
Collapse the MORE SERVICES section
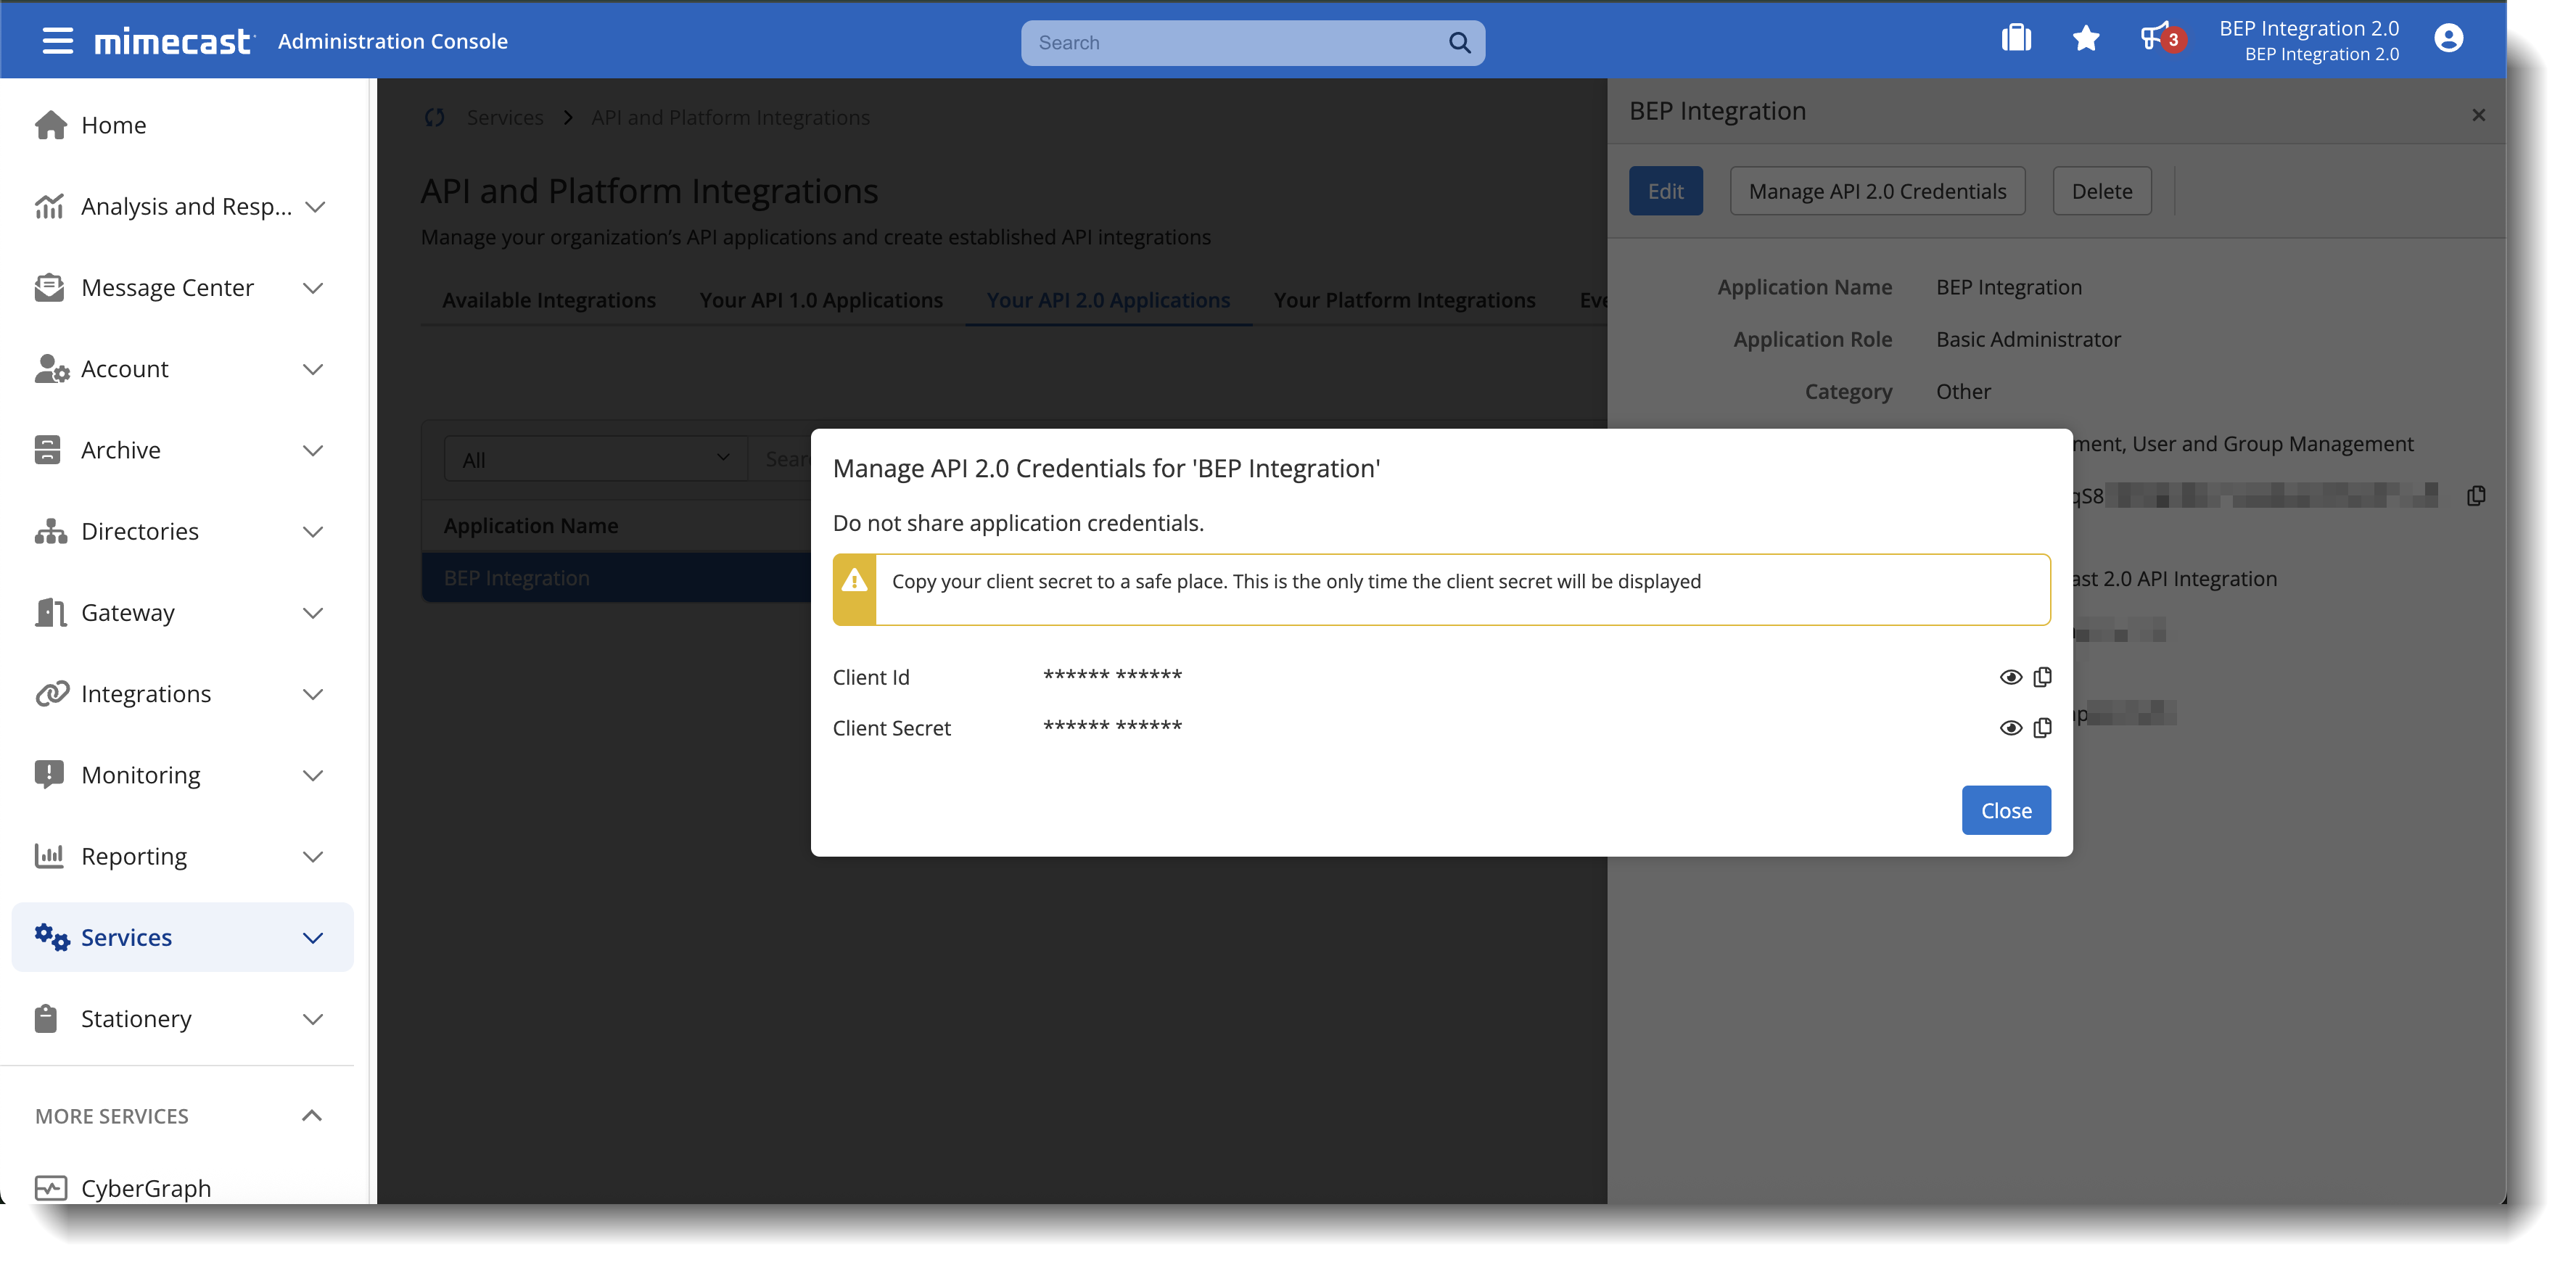(312, 1115)
